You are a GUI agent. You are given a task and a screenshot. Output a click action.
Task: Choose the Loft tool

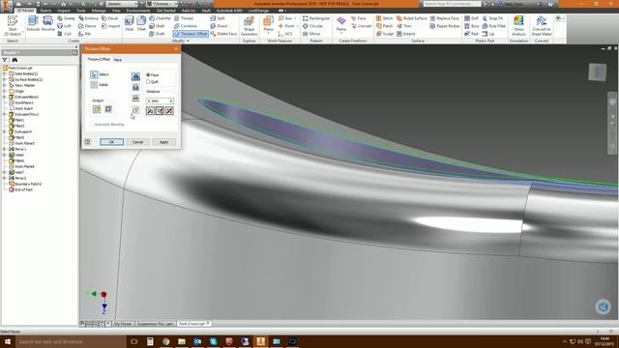tap(65, 26)
